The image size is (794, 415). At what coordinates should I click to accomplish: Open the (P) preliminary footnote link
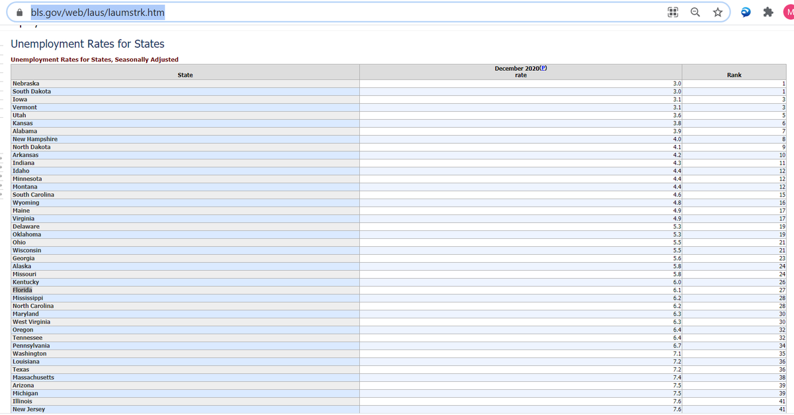pos(544,68)
